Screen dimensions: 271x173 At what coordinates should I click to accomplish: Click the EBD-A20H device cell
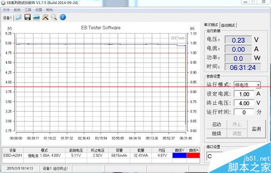pos(13,155)
